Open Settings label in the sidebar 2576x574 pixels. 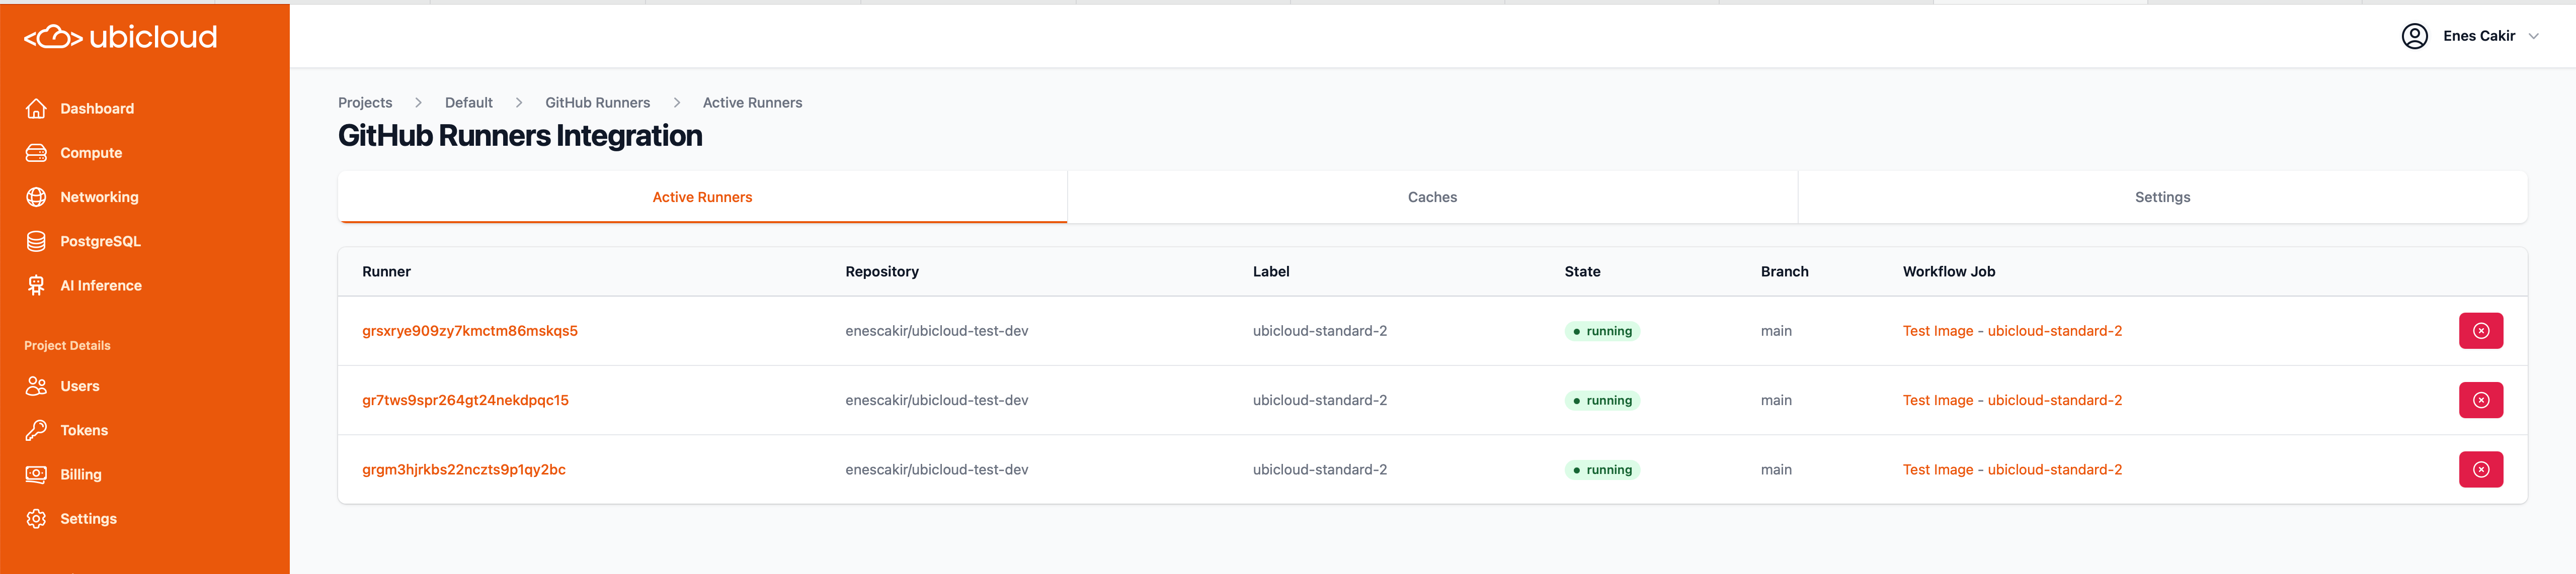88,518
